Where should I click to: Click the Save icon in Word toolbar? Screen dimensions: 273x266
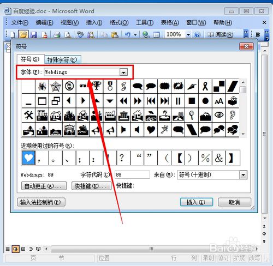[x=34, y=34]
